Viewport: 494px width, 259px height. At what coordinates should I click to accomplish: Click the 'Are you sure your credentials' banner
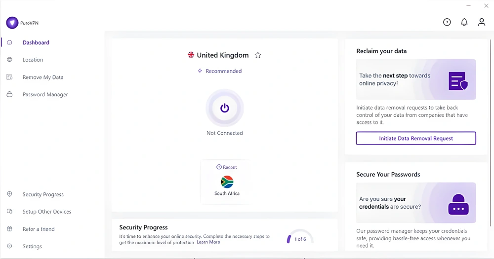pos(416,203)
